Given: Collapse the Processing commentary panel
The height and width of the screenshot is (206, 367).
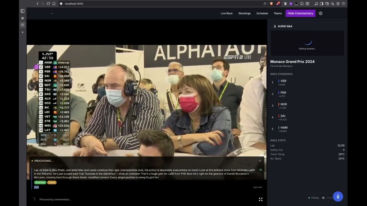Looking at the screenshot, I should [x=260, y=161].
